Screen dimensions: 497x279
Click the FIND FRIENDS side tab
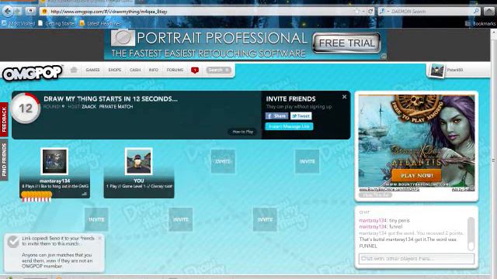tap(4, 159)
